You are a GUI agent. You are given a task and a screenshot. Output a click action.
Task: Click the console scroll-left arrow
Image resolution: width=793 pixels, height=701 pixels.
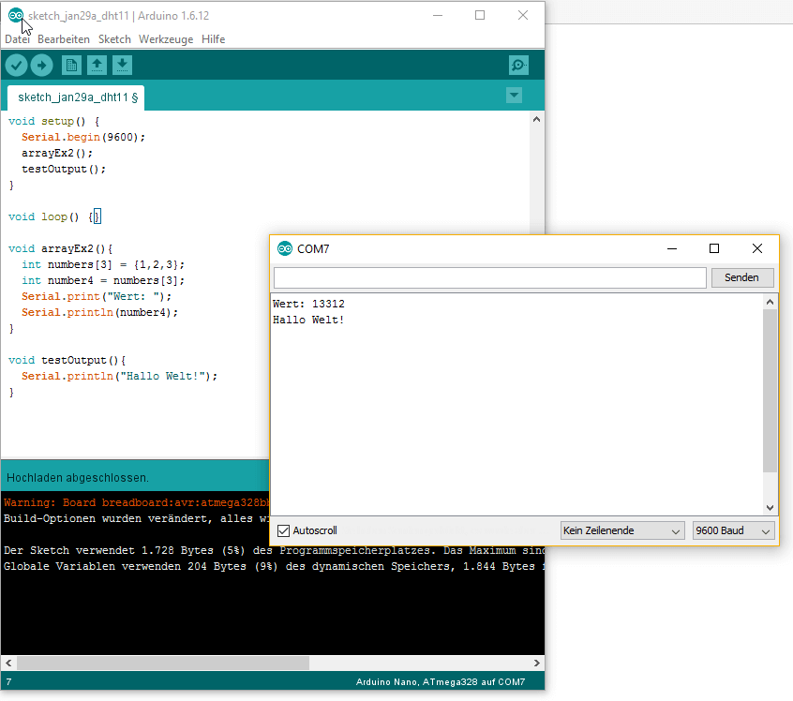[8, 663]
